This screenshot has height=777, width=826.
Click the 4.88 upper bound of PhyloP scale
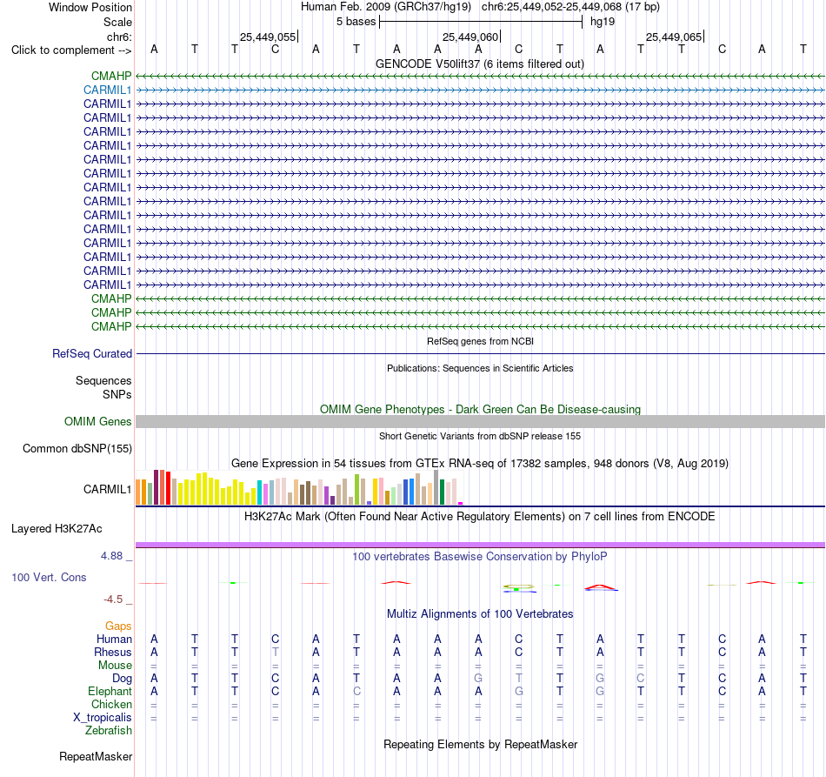tap(111, 556)
